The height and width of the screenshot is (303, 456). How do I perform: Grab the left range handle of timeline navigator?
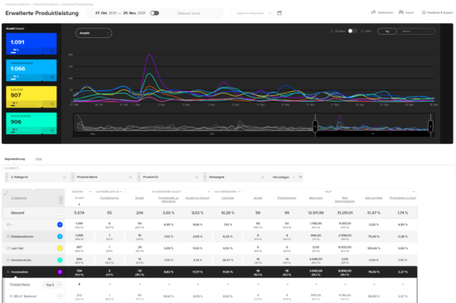pyautogui.click(x=315, y=126)
